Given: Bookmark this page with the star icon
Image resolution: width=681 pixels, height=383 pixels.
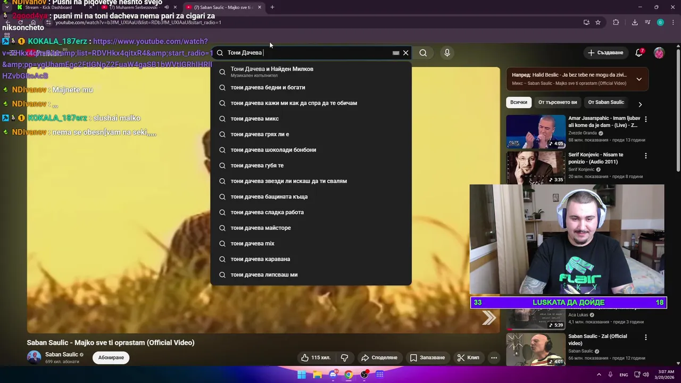Looking at the screenshot, I should pos(598,22).
